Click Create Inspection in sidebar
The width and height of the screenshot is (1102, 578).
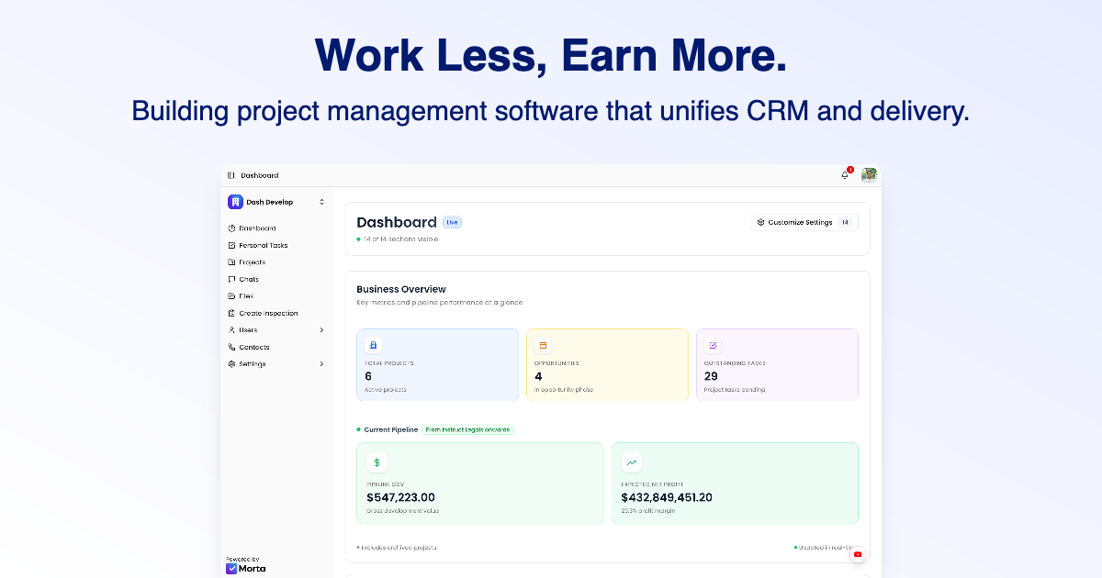coord(268,313)
